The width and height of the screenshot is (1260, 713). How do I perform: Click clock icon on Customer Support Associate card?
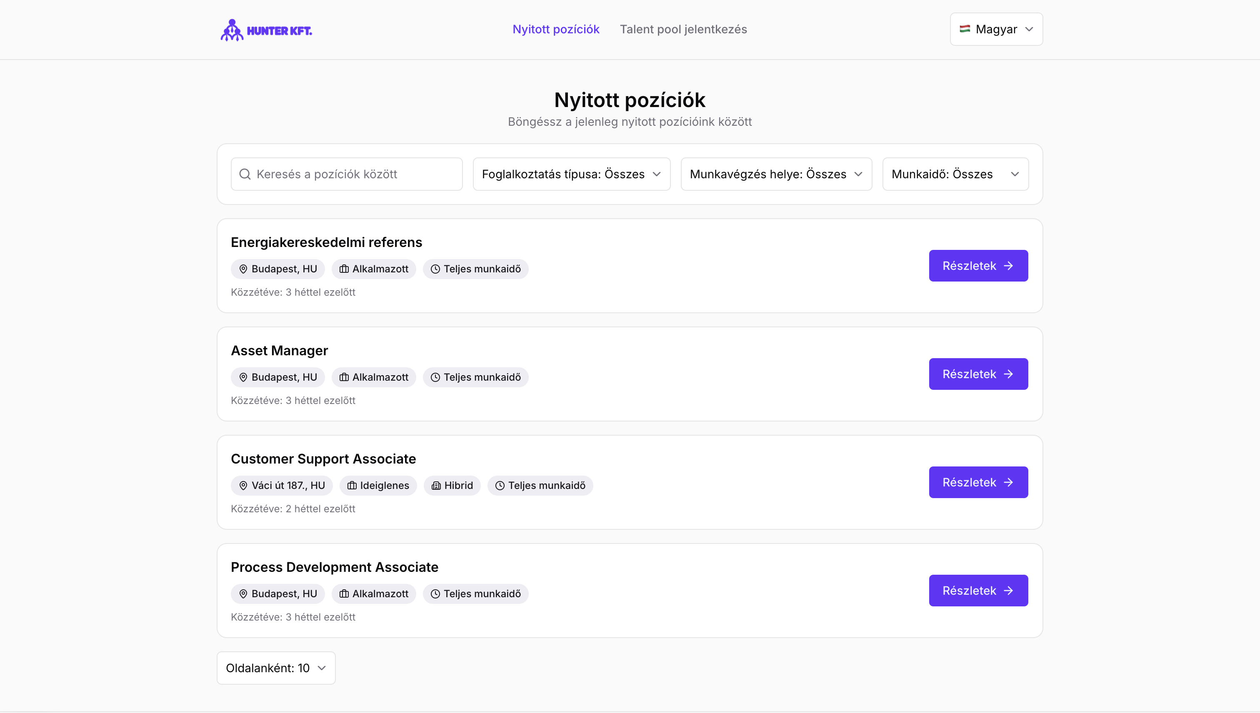tap(500, 485)
